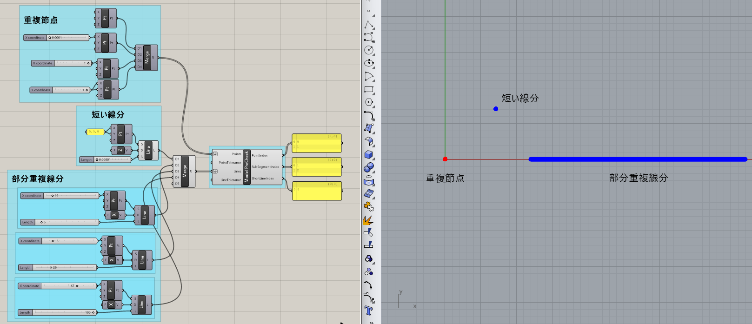Toggle the flatten arrow on Points input

(x=215, y=154)
